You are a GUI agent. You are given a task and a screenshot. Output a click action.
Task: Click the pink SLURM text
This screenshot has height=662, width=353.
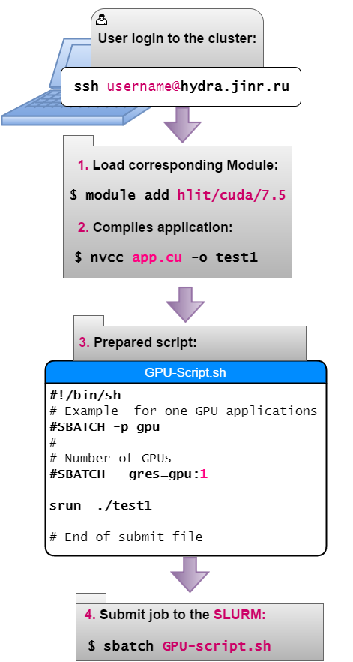240,615
